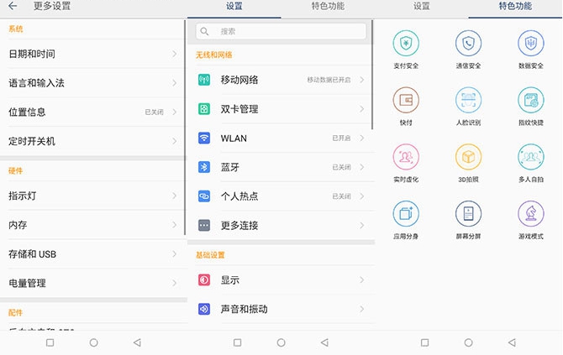The height and width of the screenshot is (355, 563).
Task: Expand 指示灯 row chevron
Action: 175,196
